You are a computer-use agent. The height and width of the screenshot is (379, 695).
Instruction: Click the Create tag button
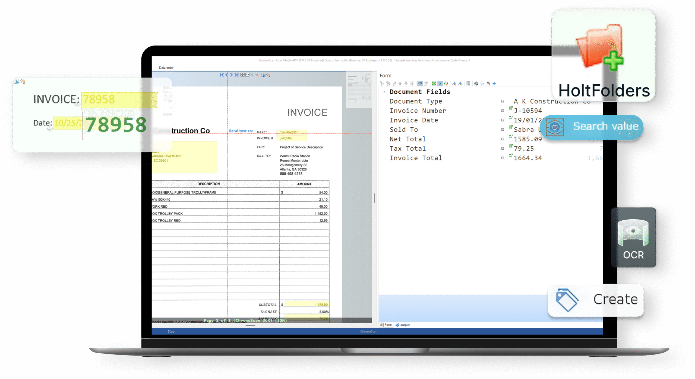click(596, 300)
